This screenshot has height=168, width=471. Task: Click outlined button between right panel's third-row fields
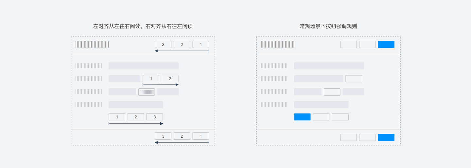[332, 92]
